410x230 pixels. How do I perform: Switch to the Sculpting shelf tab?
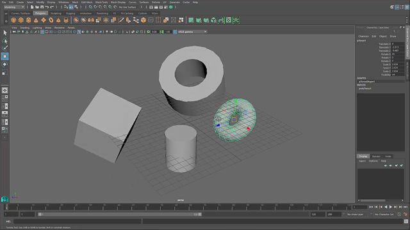coord(56,13)
